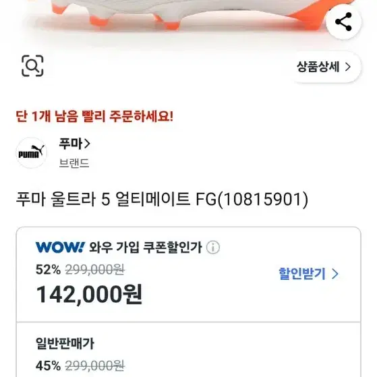Click the chevron arrow beside 상품상세
Viewport: 377px width, 377px height.
coord(348,67)
